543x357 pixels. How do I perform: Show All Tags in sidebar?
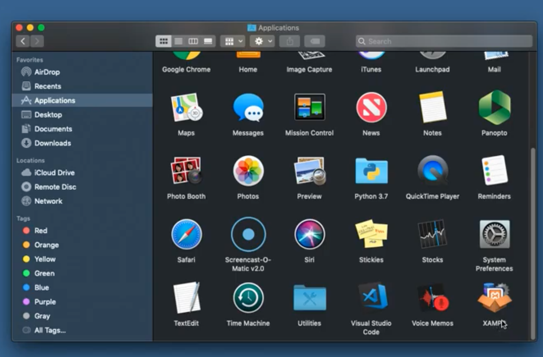click(x=82, y=330)
